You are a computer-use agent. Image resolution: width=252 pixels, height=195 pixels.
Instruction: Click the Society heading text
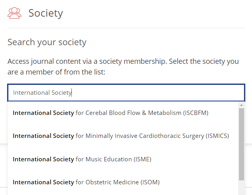[46, 13]
